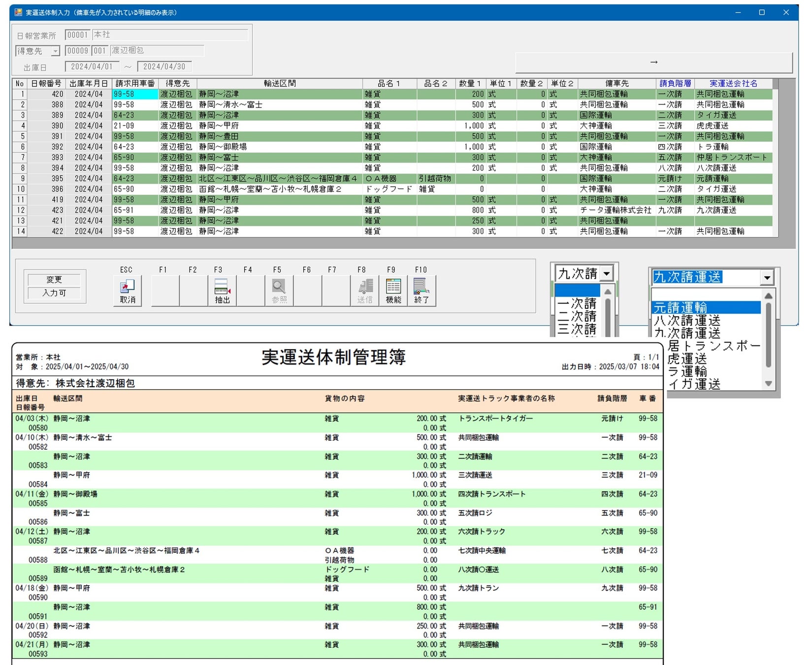The height and width of the screenshot is (665, 809).
Task: Click the 引越荷物 item cell
Action: pyautogui.click(x=436, y=178)
